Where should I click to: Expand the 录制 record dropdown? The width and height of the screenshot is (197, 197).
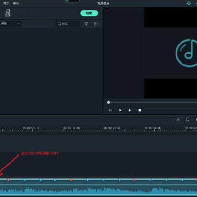tap(10, 24)
